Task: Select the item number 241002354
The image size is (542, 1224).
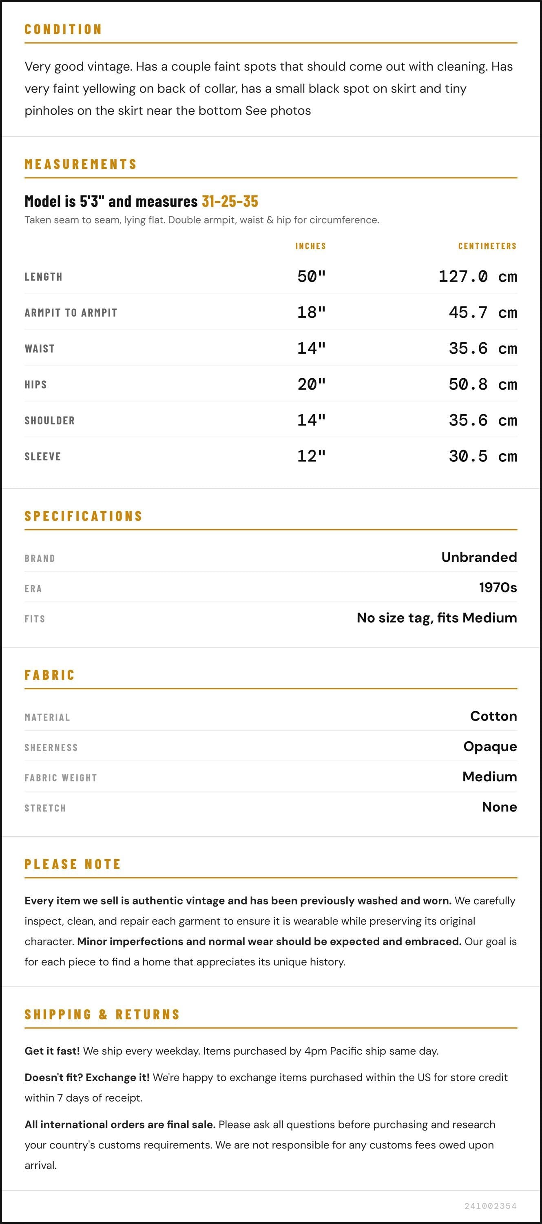Action: (x=490, y=1206)
